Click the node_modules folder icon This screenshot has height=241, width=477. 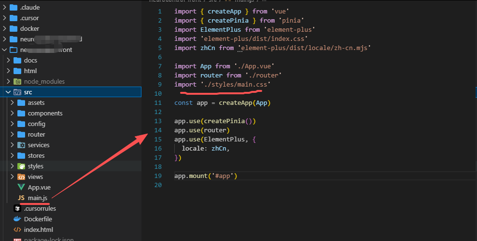point(17,82)
